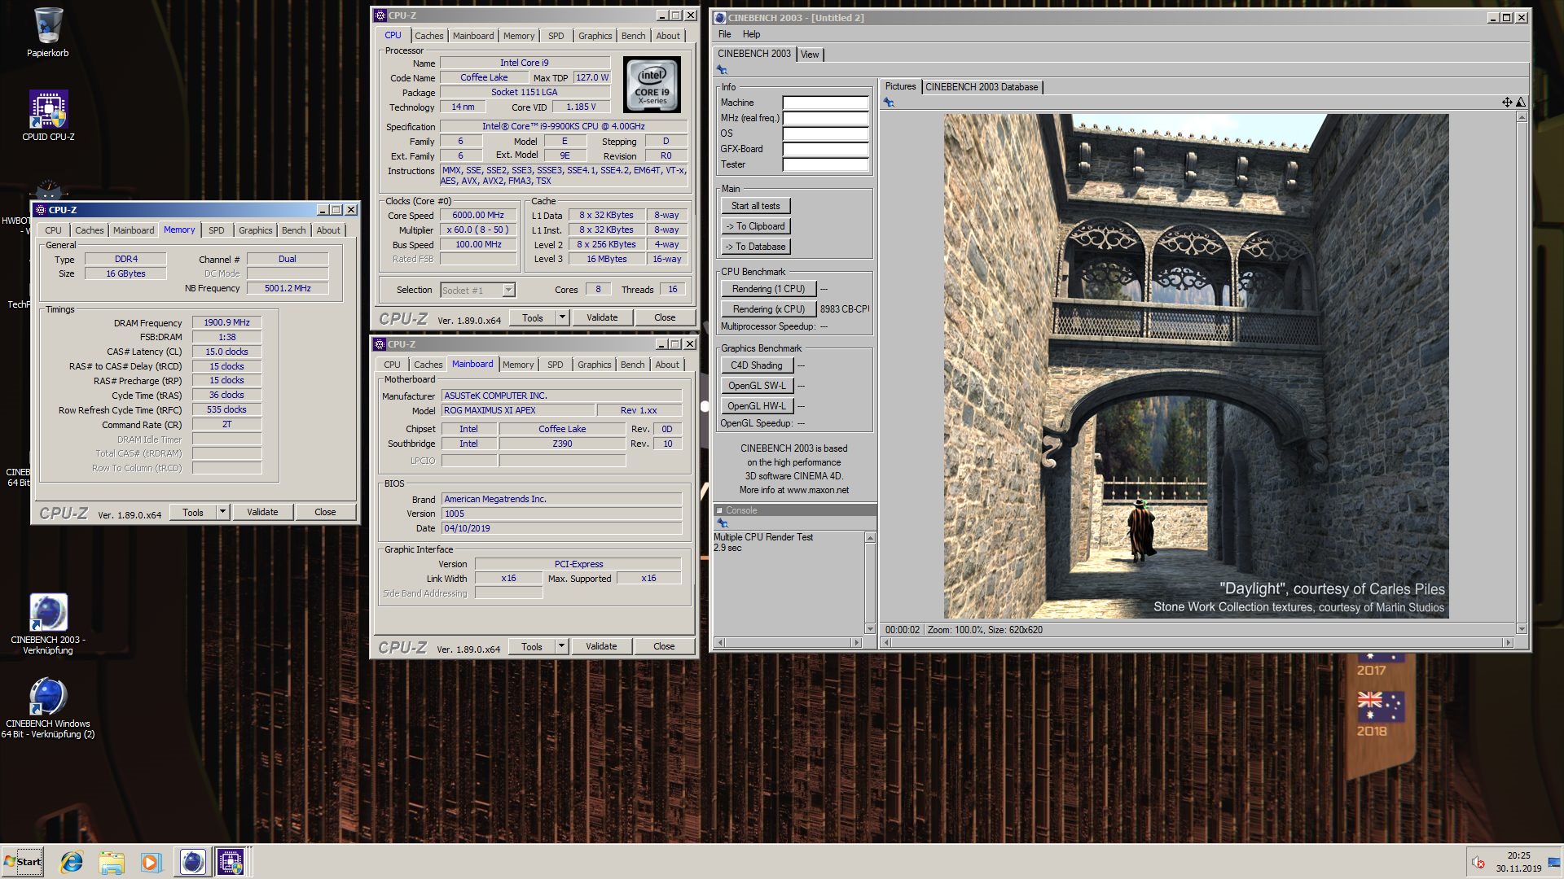Click the pin icon in Console panel
Viewport: 1564px width, 879px height.
pos(722,523)
